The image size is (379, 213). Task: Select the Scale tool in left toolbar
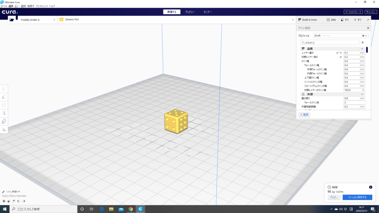[4, 97]
